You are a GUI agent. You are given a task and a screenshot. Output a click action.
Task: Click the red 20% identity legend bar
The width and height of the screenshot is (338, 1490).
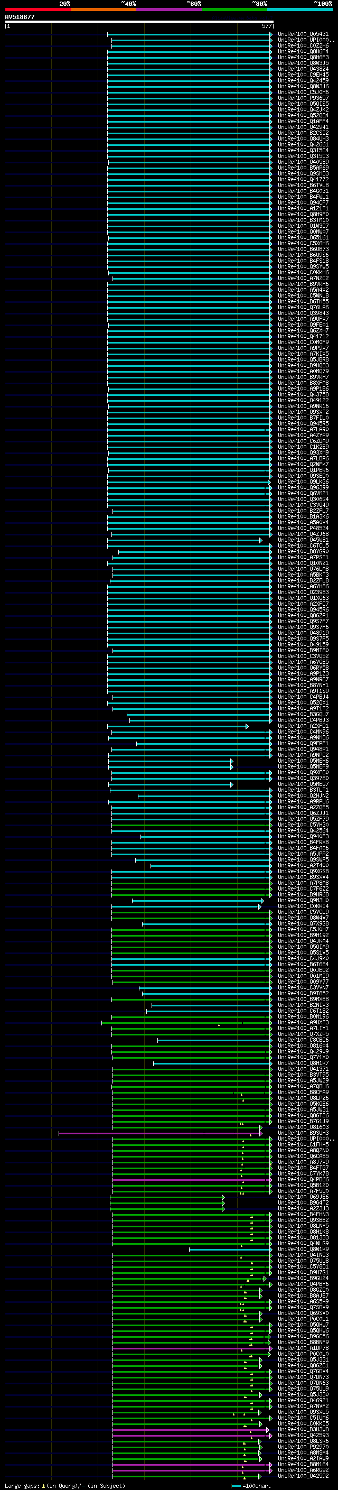(x=37, y=10)
